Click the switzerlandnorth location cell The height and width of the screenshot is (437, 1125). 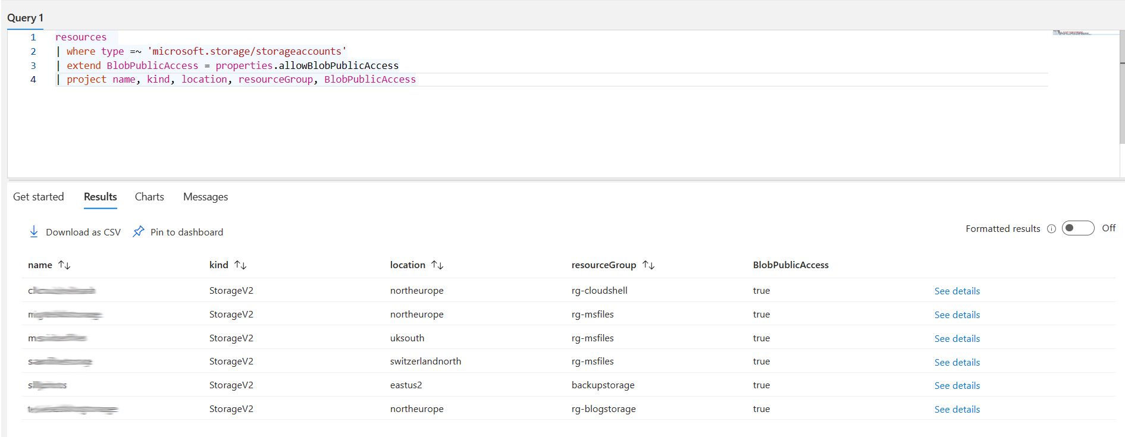point(426,361)
